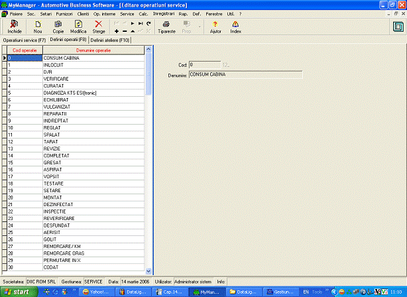Switch to Operatiuni service (F7) tab
407x297 pixels.
(x=25, y=40)
